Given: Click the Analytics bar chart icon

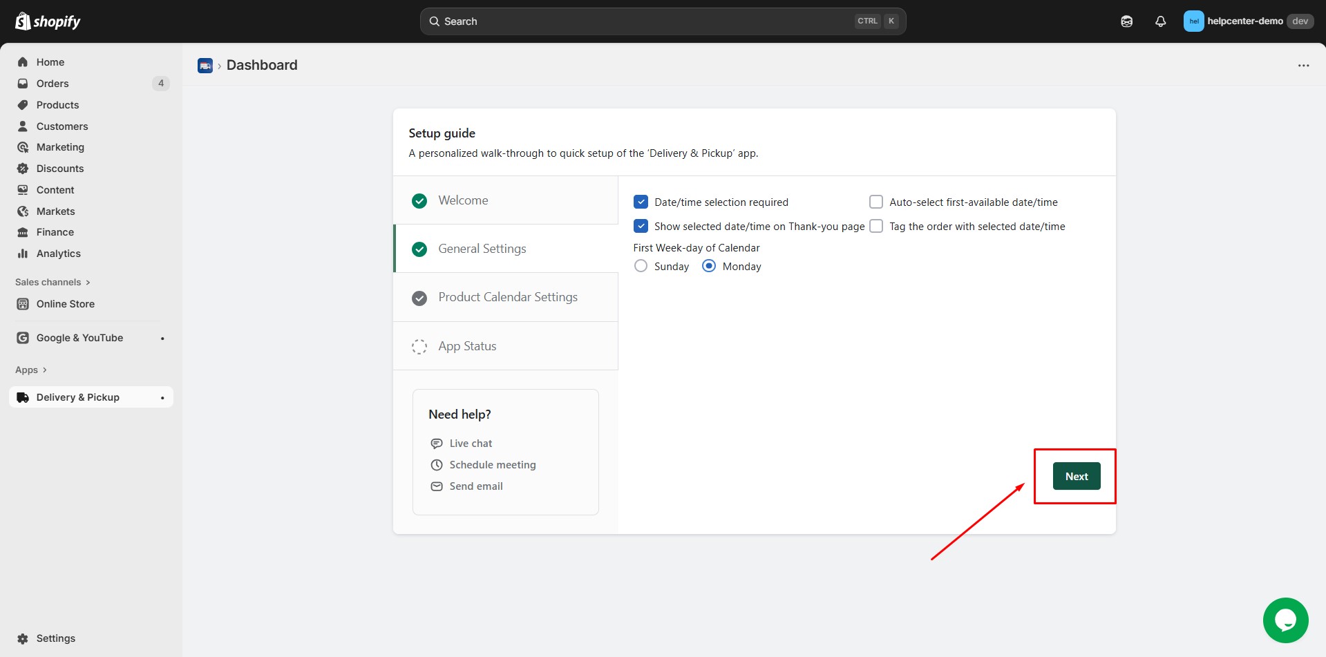Looking at the screenshot, I should coord(23,254).
